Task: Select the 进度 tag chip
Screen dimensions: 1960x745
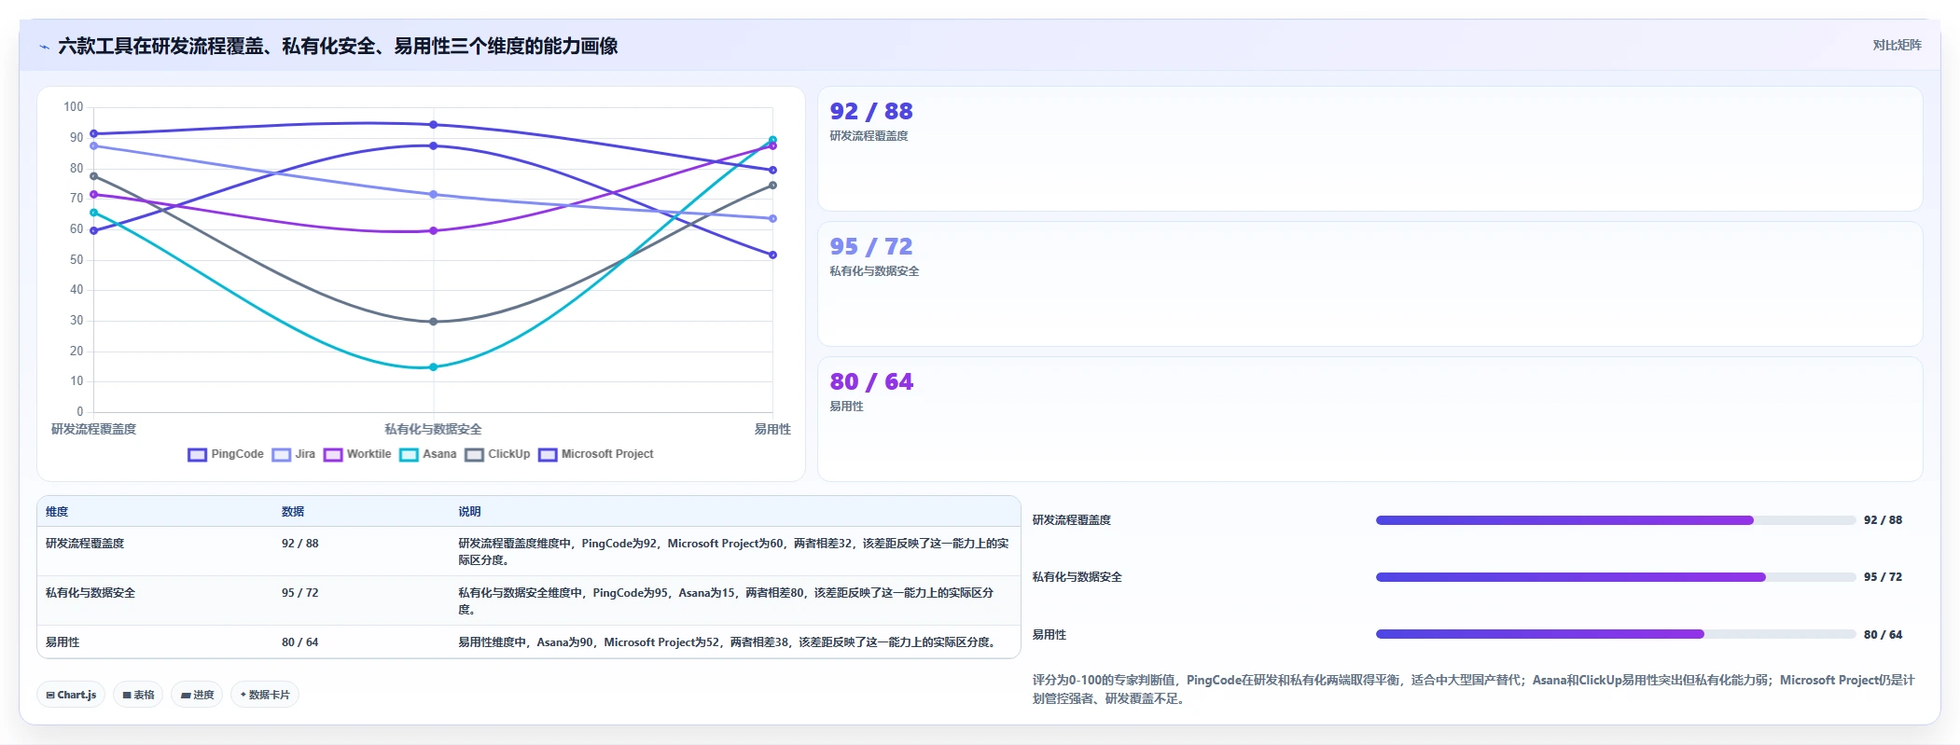Action: coord(197,695)
